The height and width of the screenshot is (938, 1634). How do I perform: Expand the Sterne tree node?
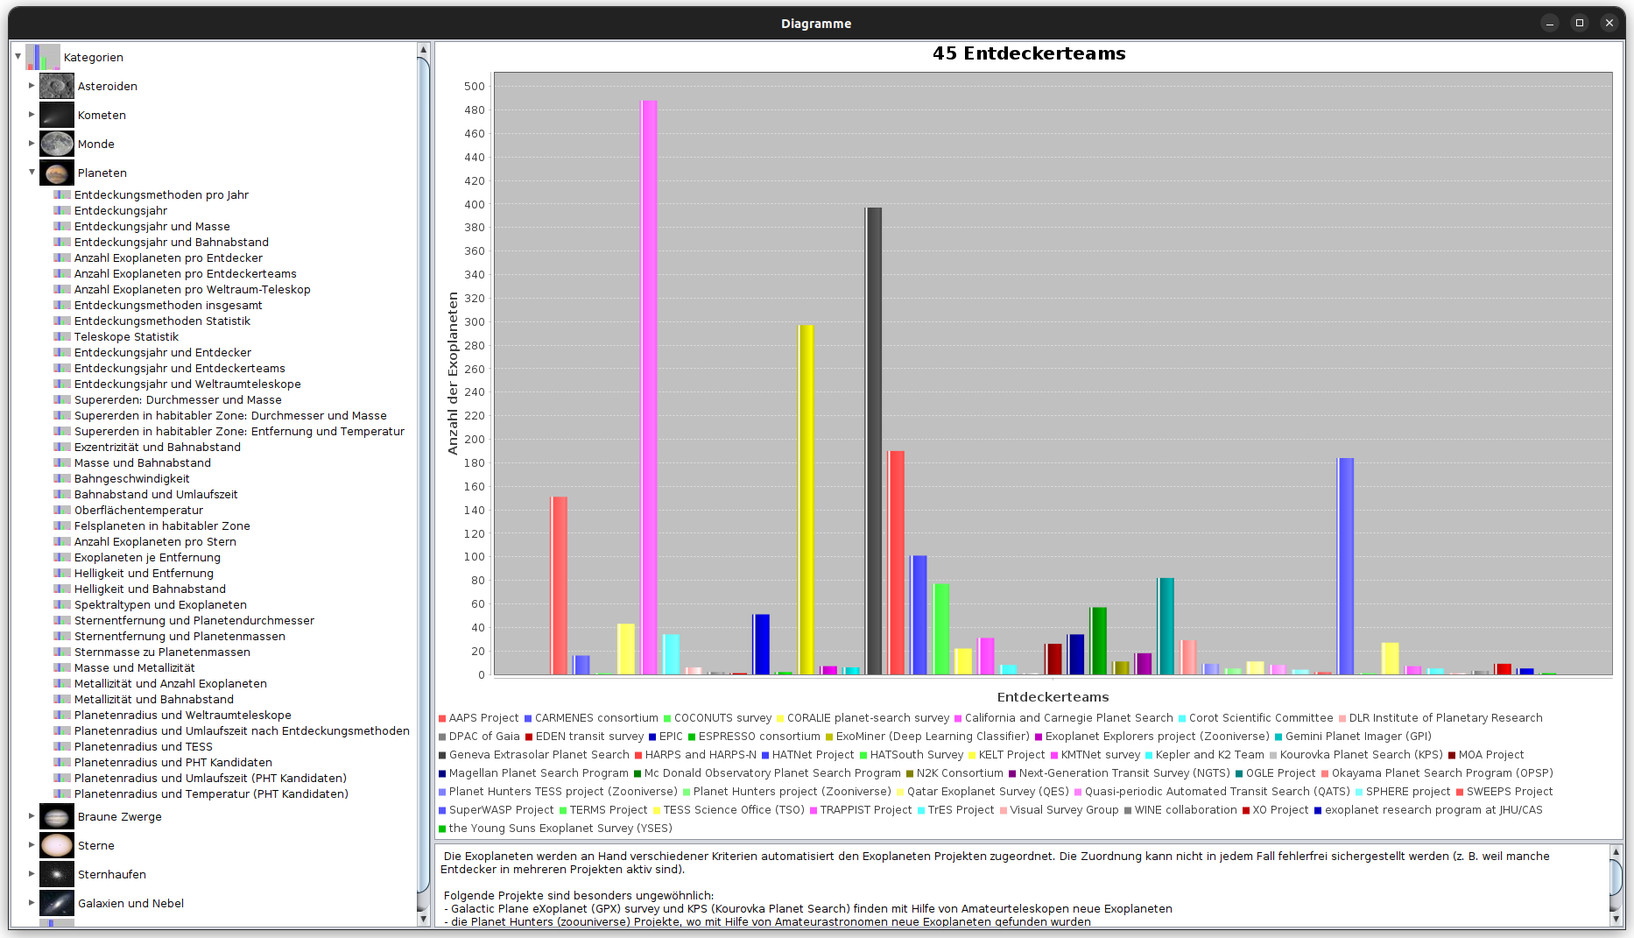tap(32, 845)
